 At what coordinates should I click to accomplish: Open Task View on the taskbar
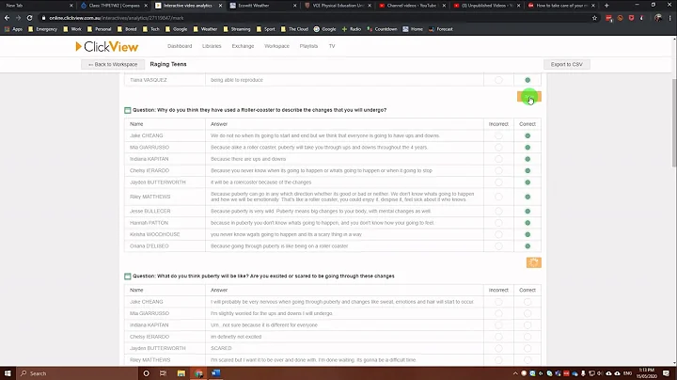pos(164,373)
